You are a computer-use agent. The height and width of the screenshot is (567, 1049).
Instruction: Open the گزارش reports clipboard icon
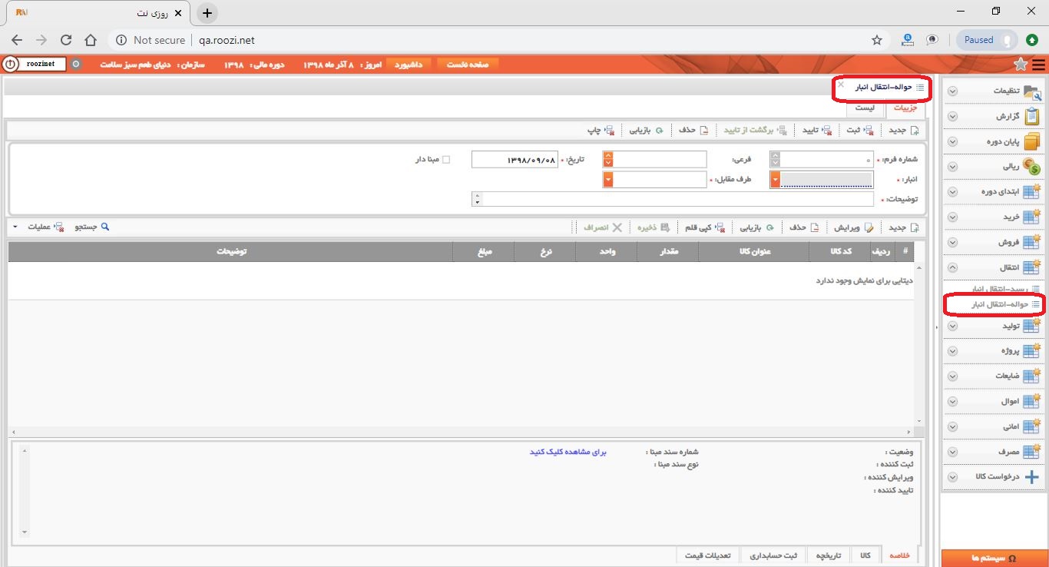[1031, 117]
